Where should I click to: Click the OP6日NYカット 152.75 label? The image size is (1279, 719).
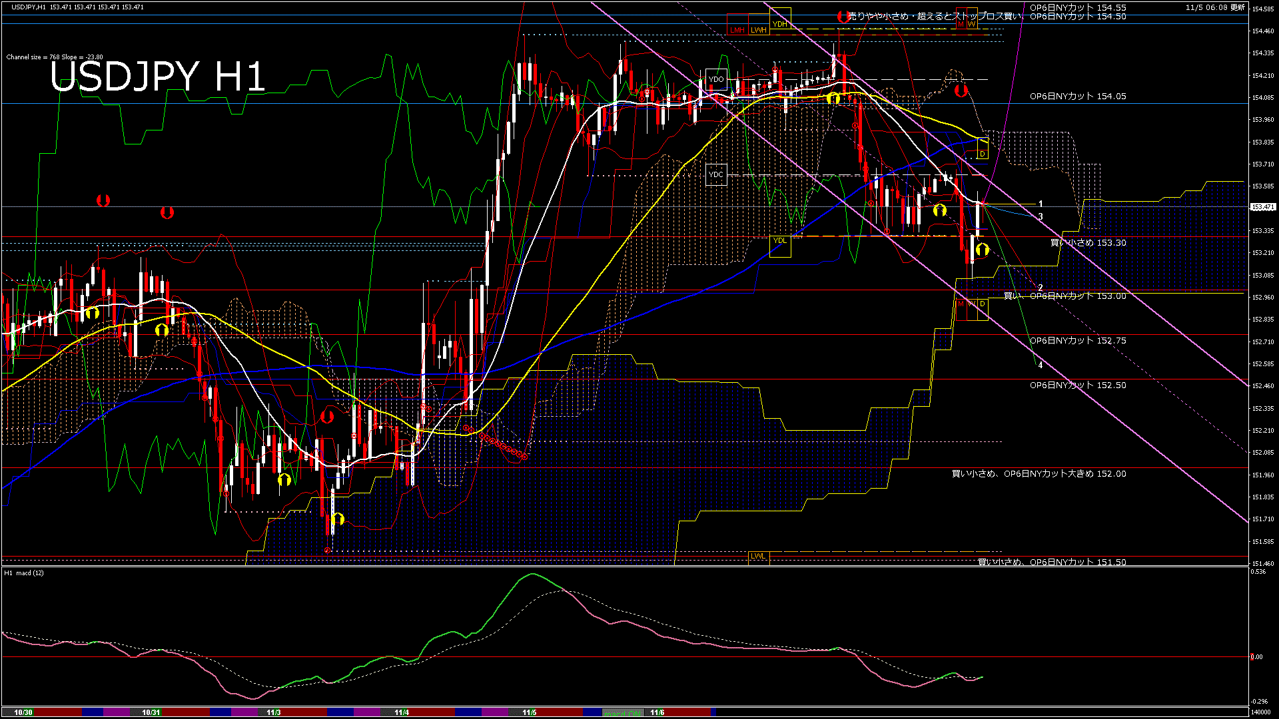(1077, 341)
